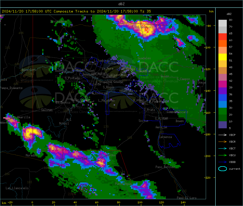Click the 'J_Prats' map label
Screen dimensions: 243x206
[149, 110]
